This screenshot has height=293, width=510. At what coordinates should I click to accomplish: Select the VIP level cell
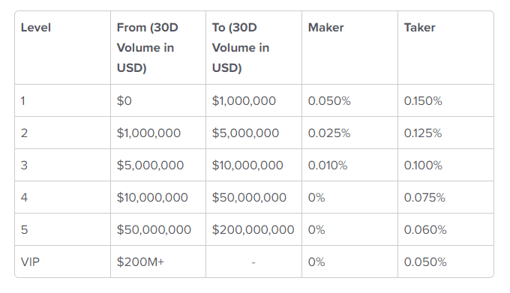(30, 262)
